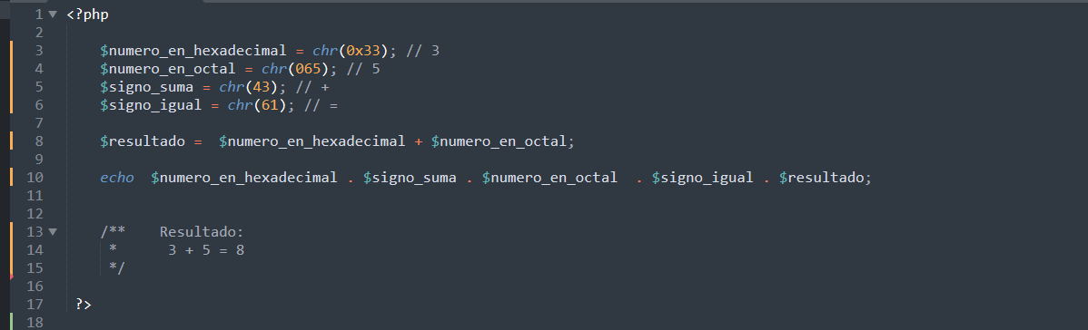Place cursor on the chr(0x33) hex value

pyautogui.click(x=363, y=51)
